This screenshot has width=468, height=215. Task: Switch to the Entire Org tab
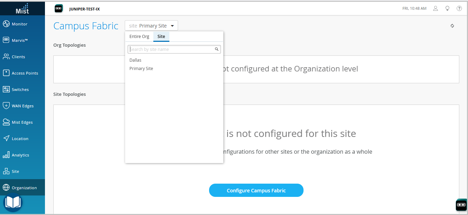point(139,37)
